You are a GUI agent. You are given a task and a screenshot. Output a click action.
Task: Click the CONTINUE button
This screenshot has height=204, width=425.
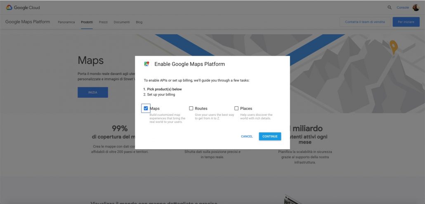click(x=270, y=136)
